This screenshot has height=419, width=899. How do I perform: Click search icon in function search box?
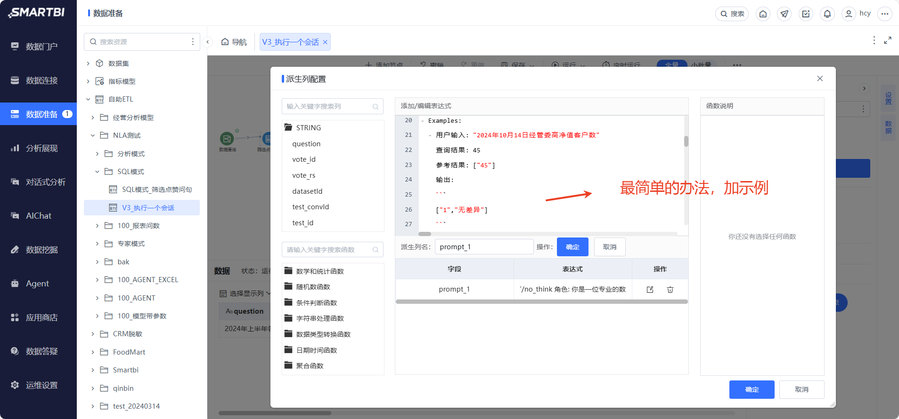point(376,250)
